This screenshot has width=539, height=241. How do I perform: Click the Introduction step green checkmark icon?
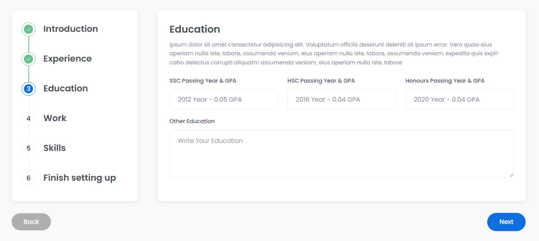coord(29,29)
